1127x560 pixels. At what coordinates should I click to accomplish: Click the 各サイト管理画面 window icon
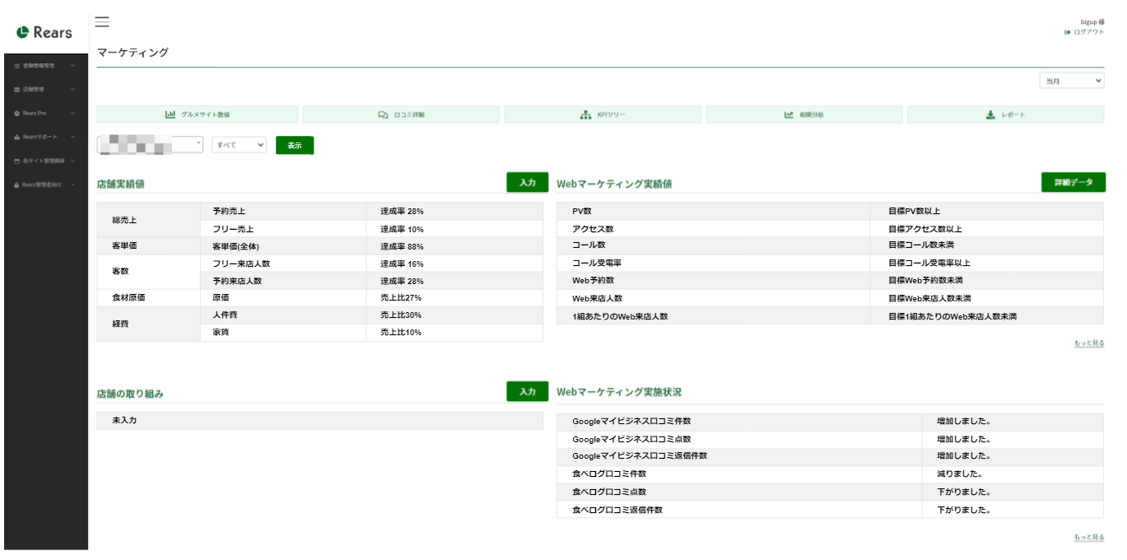pos(16,161)
